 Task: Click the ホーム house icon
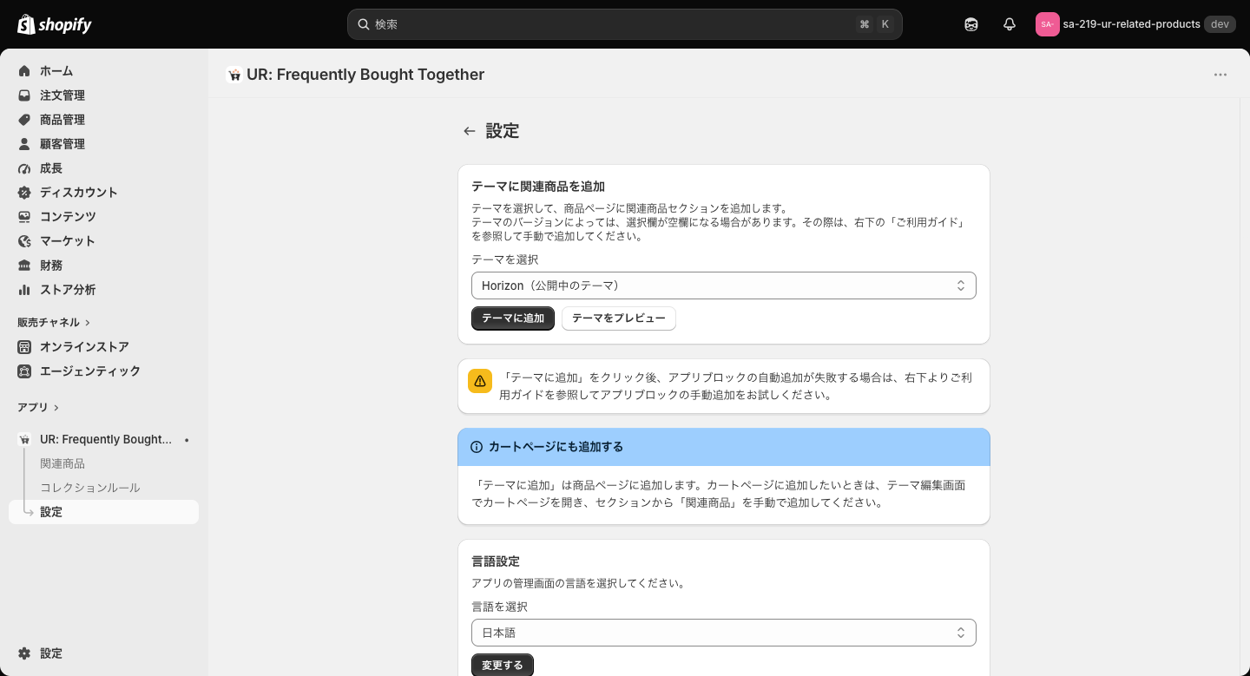coord(24,71)
